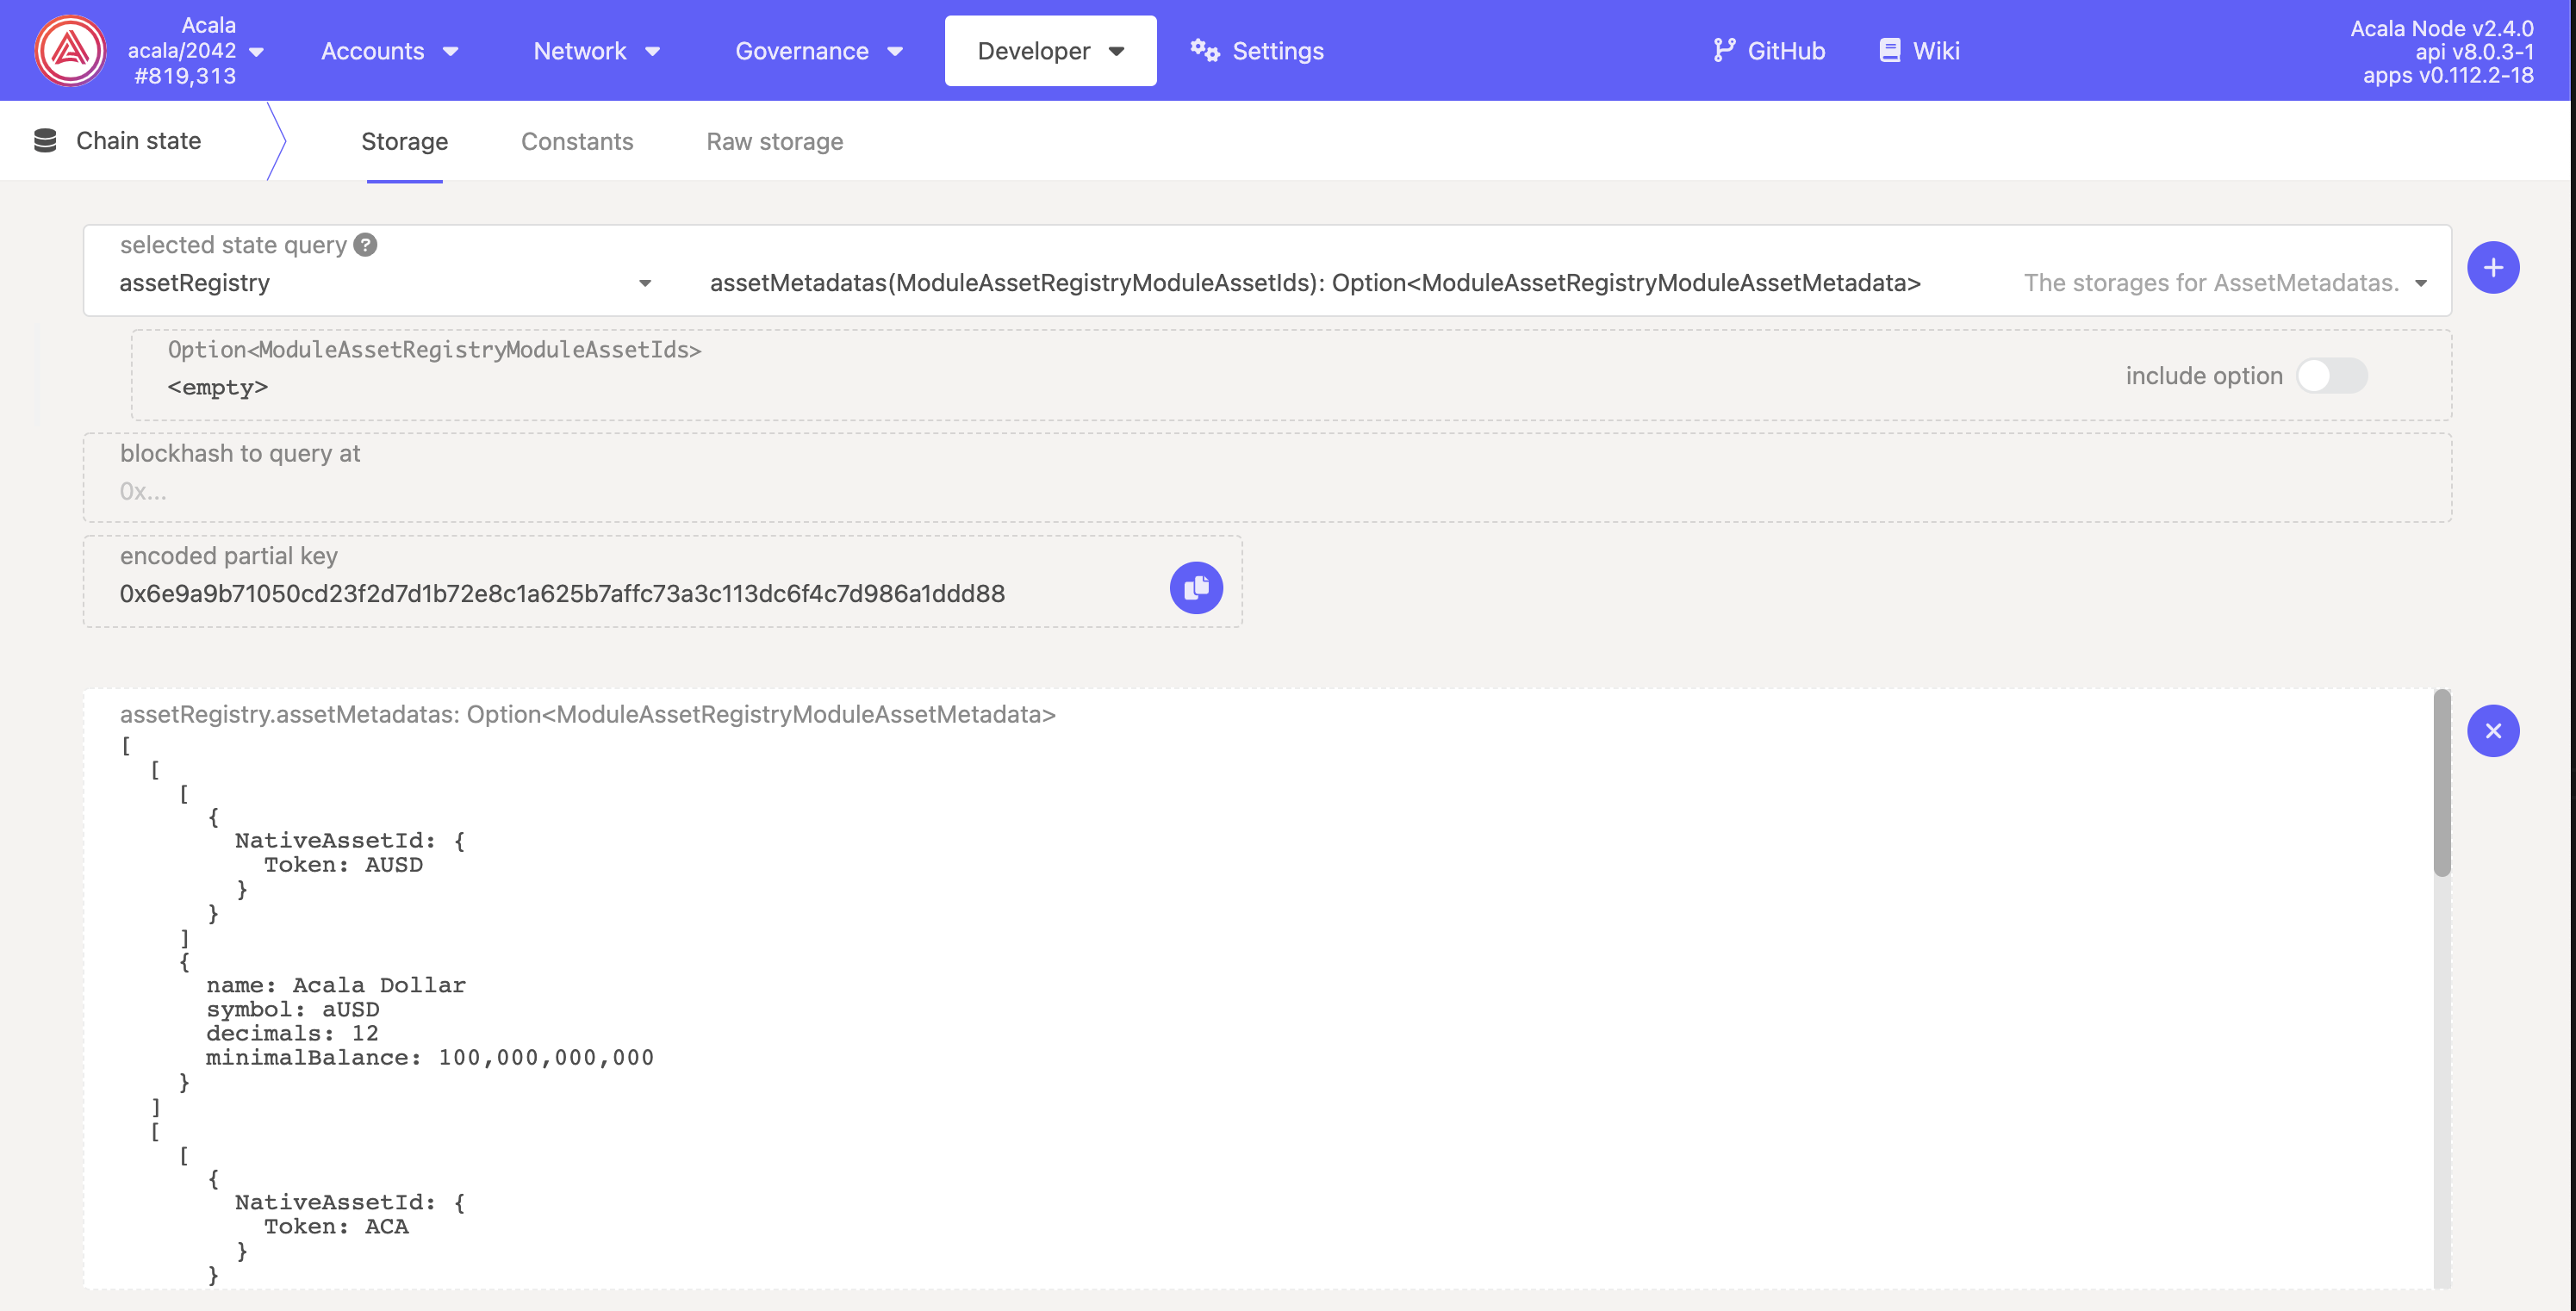Click the Chain state database icon
The image size is (2576, 1311).
click(x=45, y=141)
